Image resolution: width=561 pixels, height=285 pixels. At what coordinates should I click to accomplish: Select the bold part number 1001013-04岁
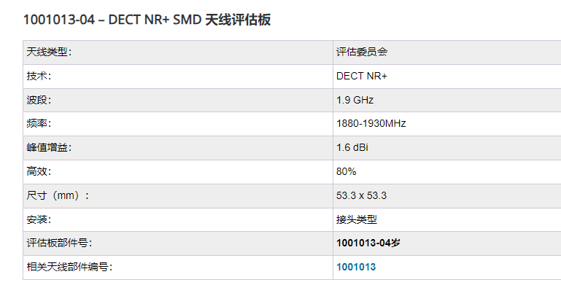pyautogui.click(x=368, y=243)
